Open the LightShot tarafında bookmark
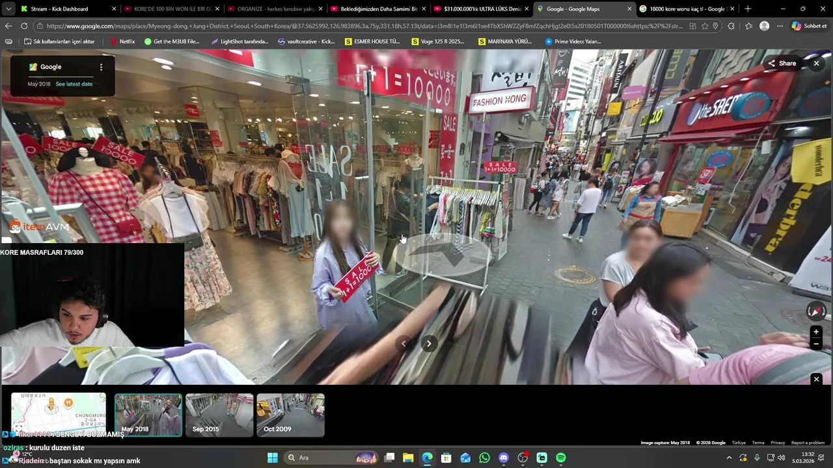 coord(239,41)
